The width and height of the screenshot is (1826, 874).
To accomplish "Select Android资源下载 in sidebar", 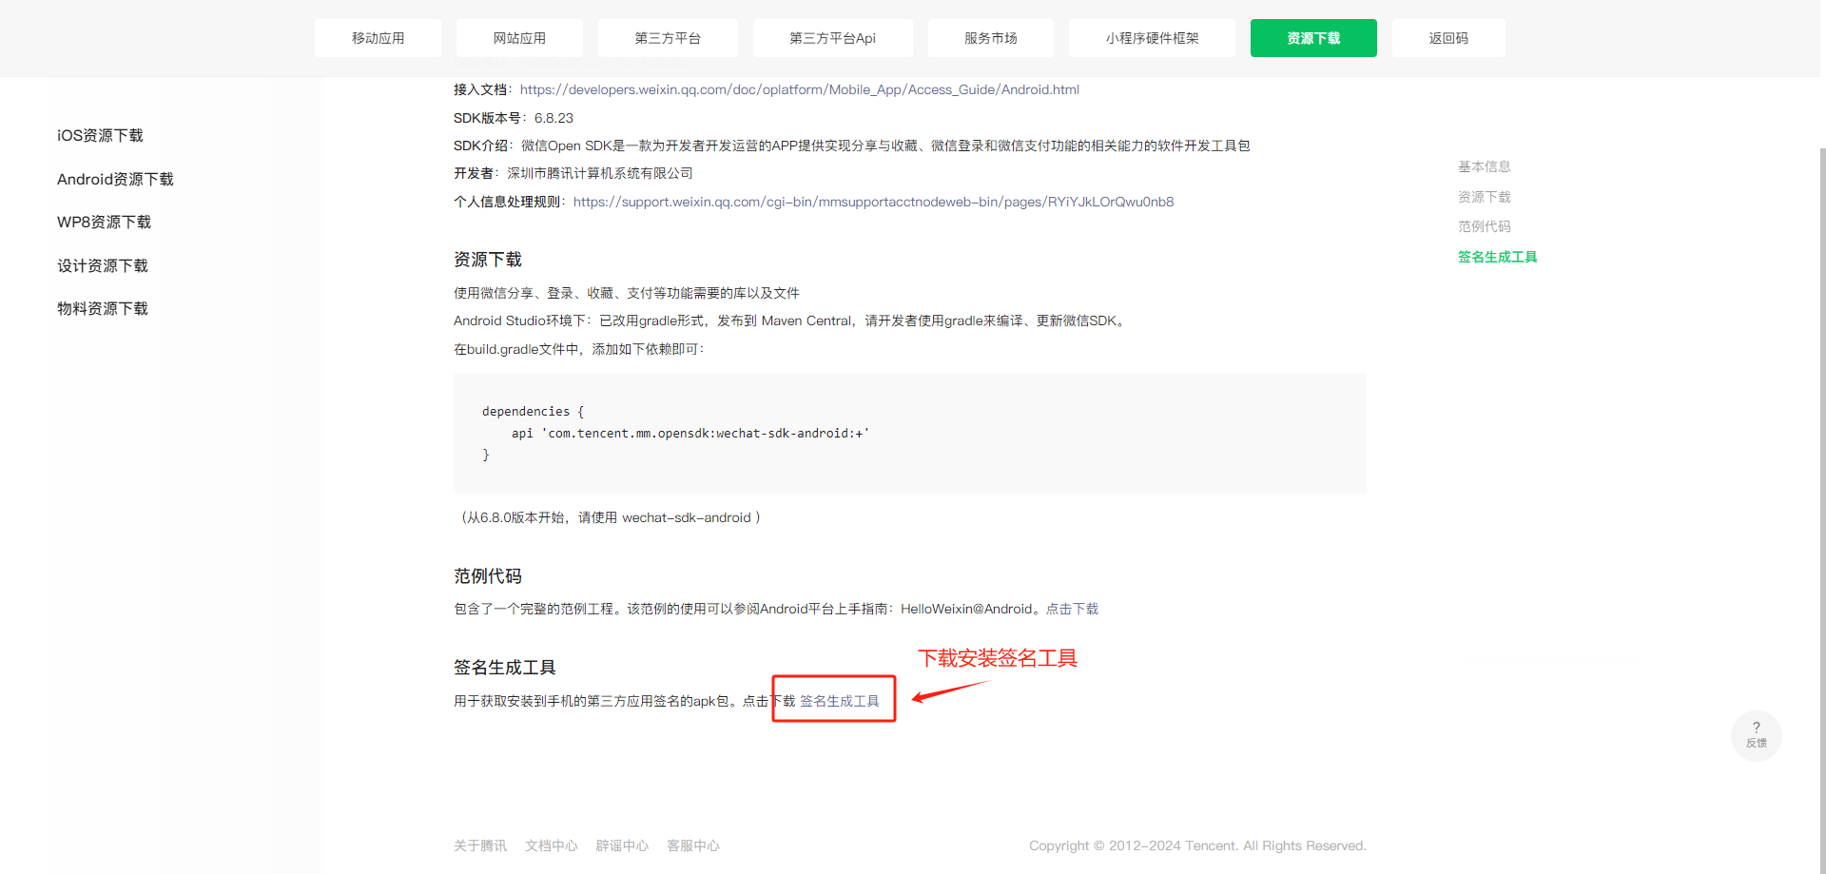I will click(x=115, y=180).
